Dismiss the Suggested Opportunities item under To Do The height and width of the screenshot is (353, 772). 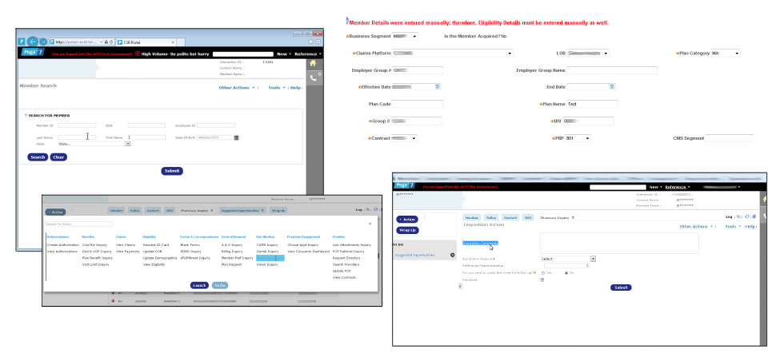pyautogui.click(x=453, y=255)
